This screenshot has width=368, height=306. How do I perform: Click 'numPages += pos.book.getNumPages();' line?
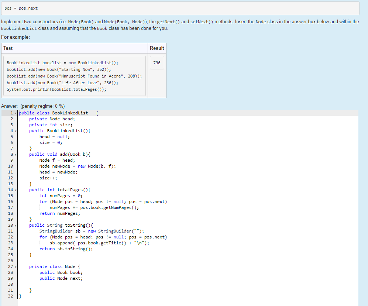click(94, 207)
